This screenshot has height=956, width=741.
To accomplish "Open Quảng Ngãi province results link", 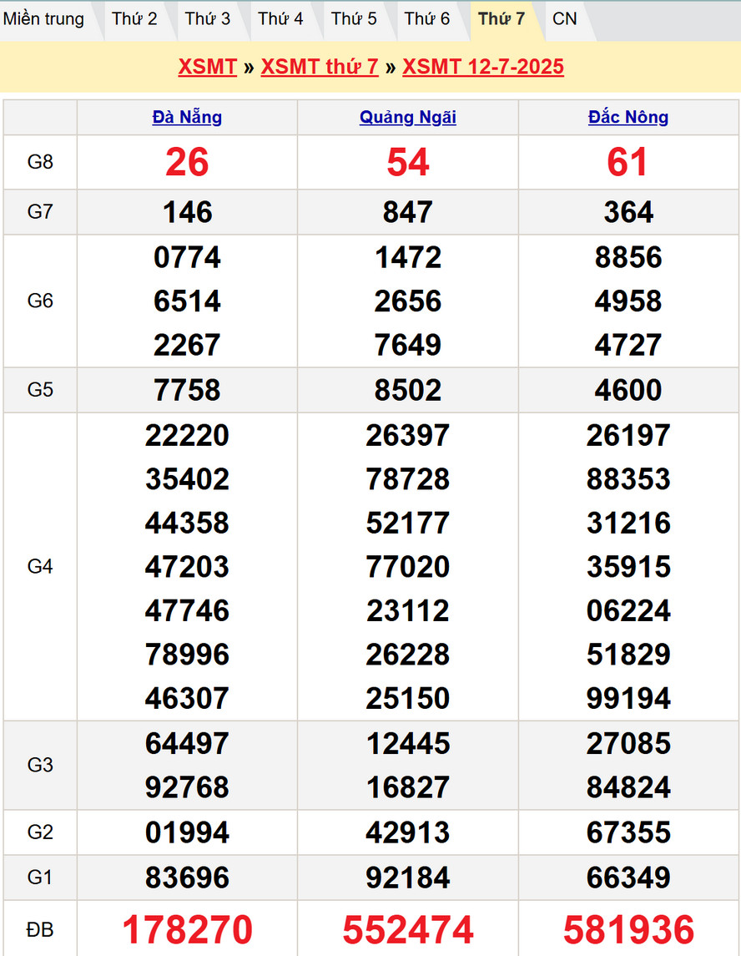I will click(x=408, y=117).
